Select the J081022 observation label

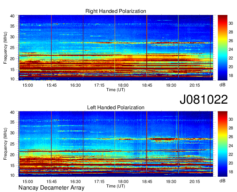tap(204, 99)
